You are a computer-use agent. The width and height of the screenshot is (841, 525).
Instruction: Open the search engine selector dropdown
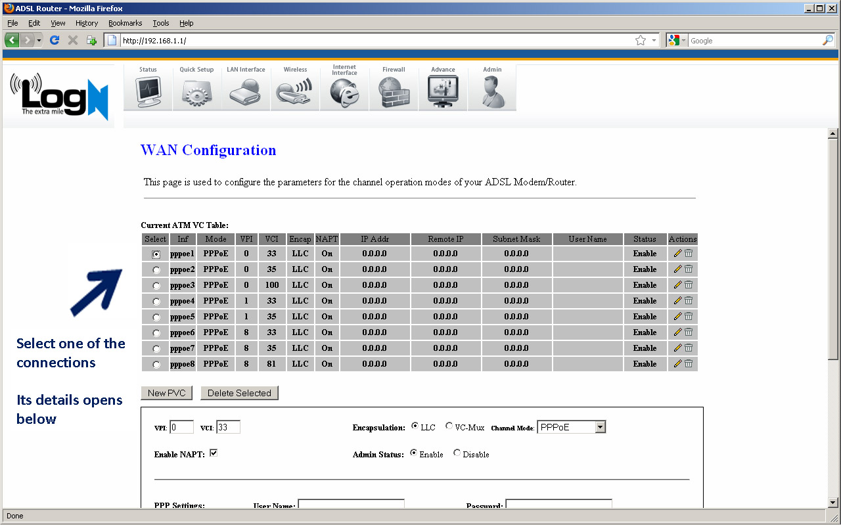[683, 40]
